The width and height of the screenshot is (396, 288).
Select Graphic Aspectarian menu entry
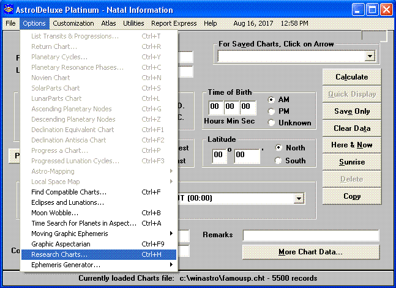(x=99, y=244)
